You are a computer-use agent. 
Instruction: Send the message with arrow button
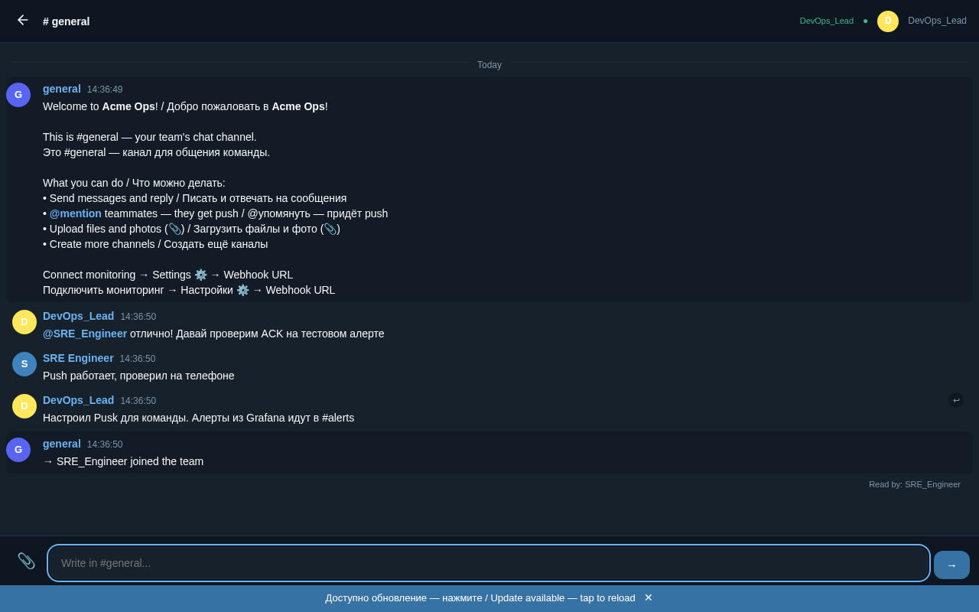click(951, 565)
